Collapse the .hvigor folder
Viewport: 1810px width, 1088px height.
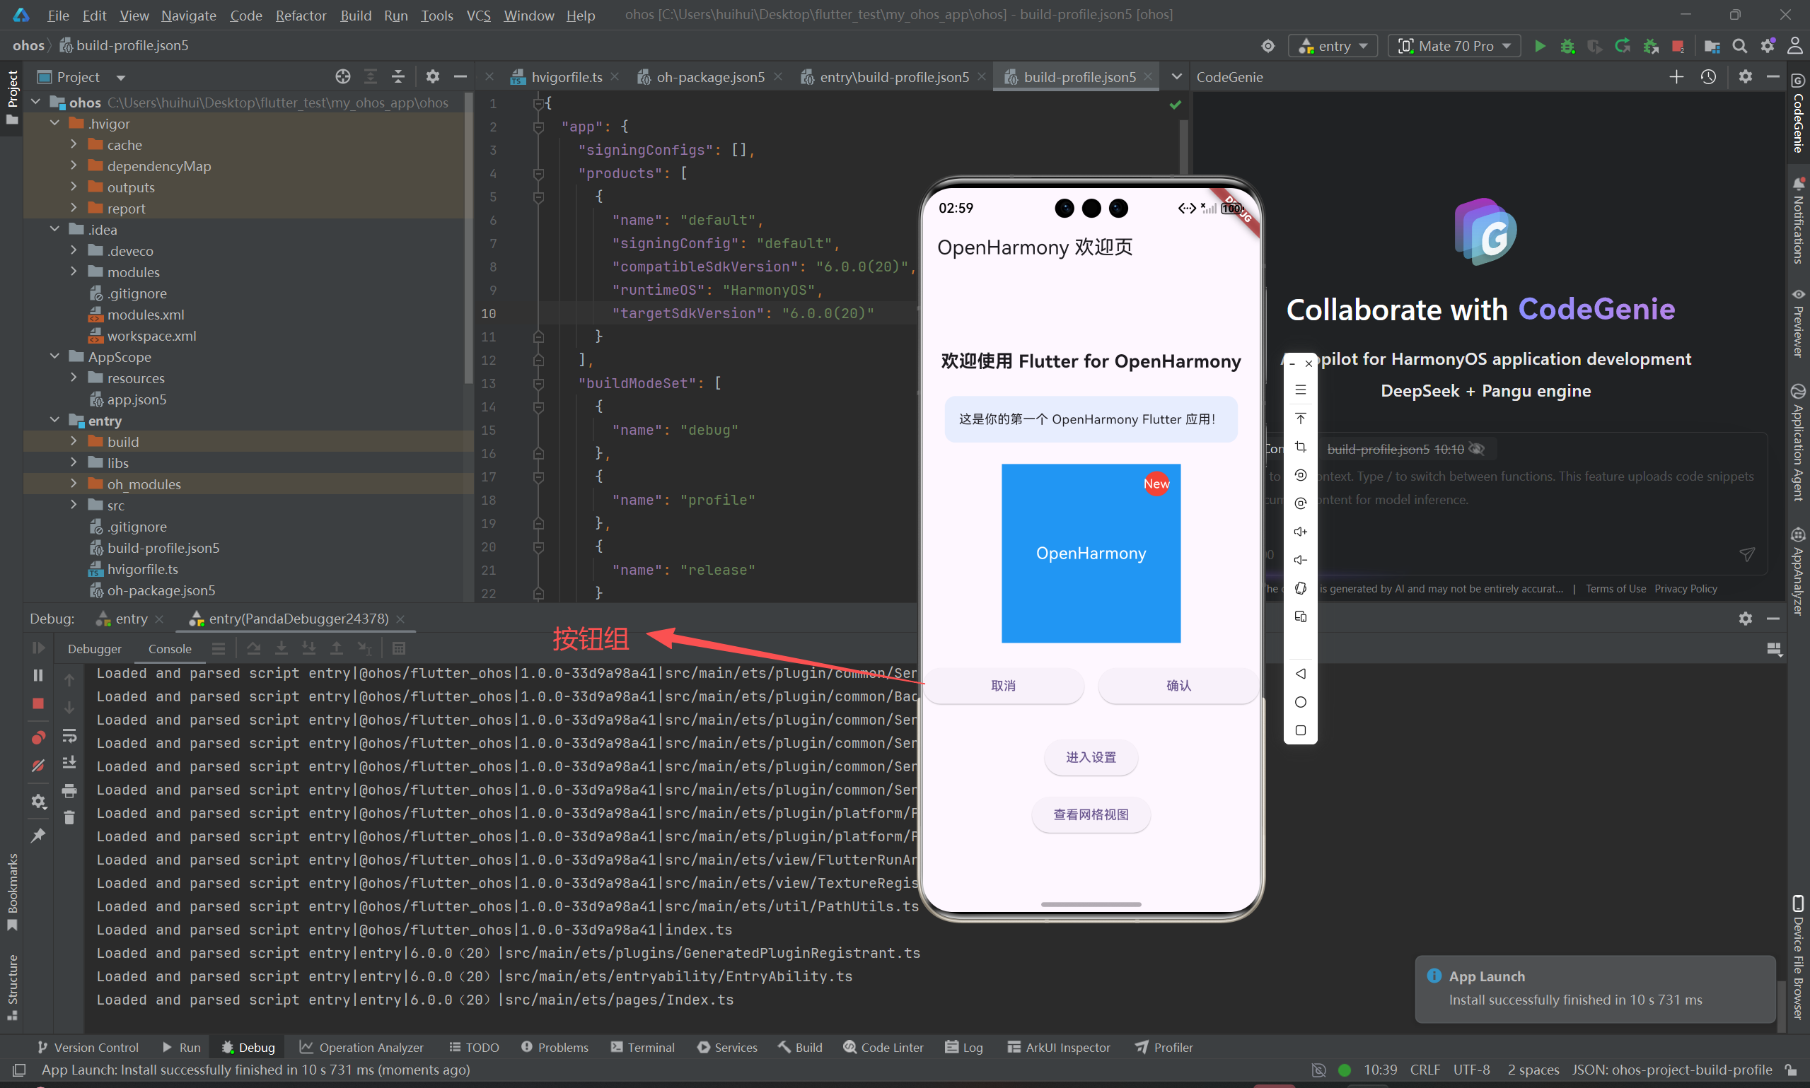point(55,123)
